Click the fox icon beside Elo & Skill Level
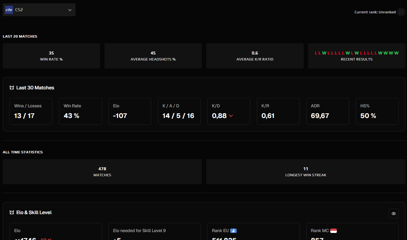The image size is (407, 240). coord(11,212)
